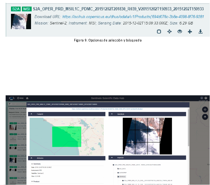Screen dimensions: 210x185
Task: Collapse the Footprint panel
Action: coord(31,114)
